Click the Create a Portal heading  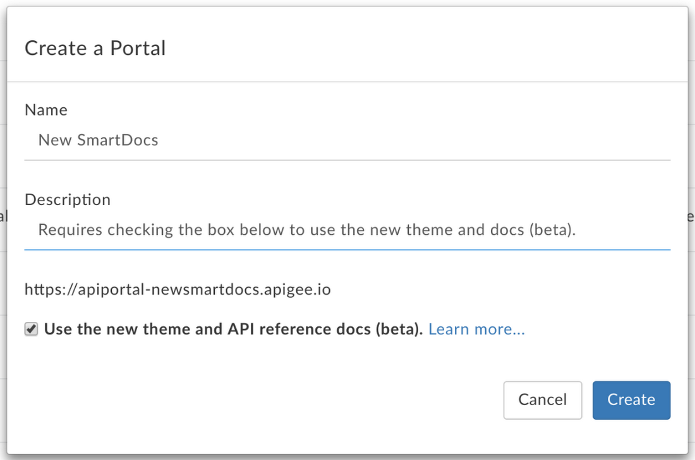[x=95, y=48]
